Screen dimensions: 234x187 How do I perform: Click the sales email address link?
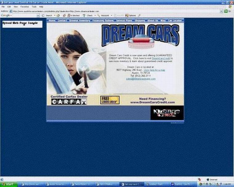[x=141, y=79]
